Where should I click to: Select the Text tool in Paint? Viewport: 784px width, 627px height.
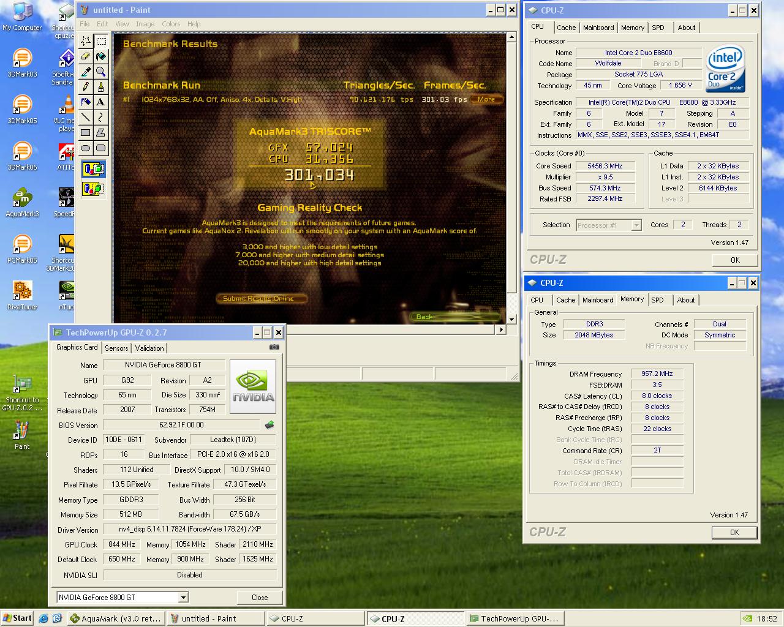tap(101, 102)
